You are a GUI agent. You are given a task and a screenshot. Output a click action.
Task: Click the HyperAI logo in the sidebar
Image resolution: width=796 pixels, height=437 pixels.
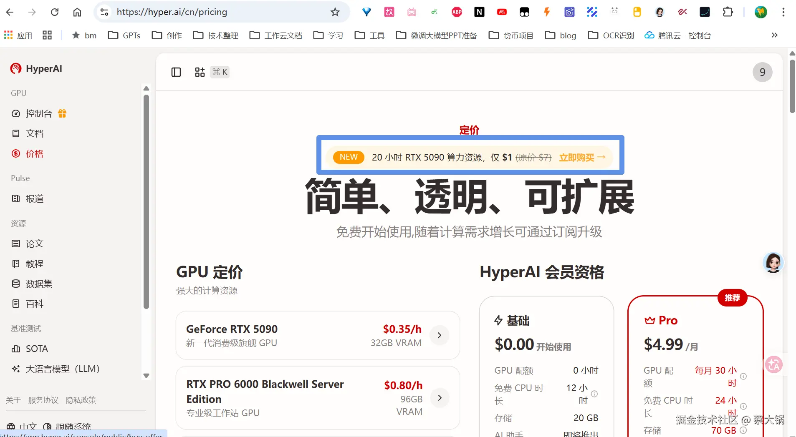[36, 68]
